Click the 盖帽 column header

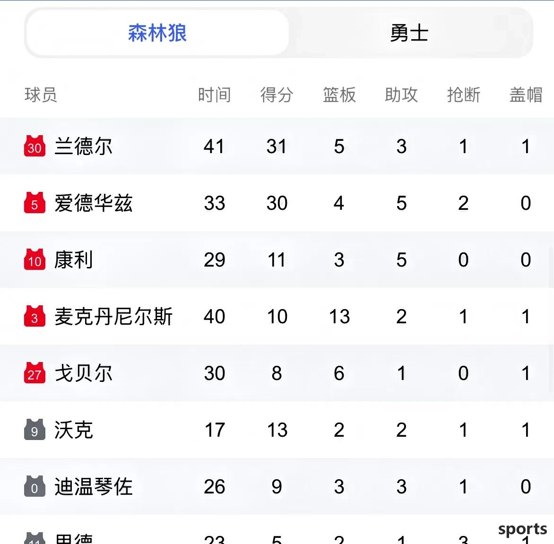(526, 95)
